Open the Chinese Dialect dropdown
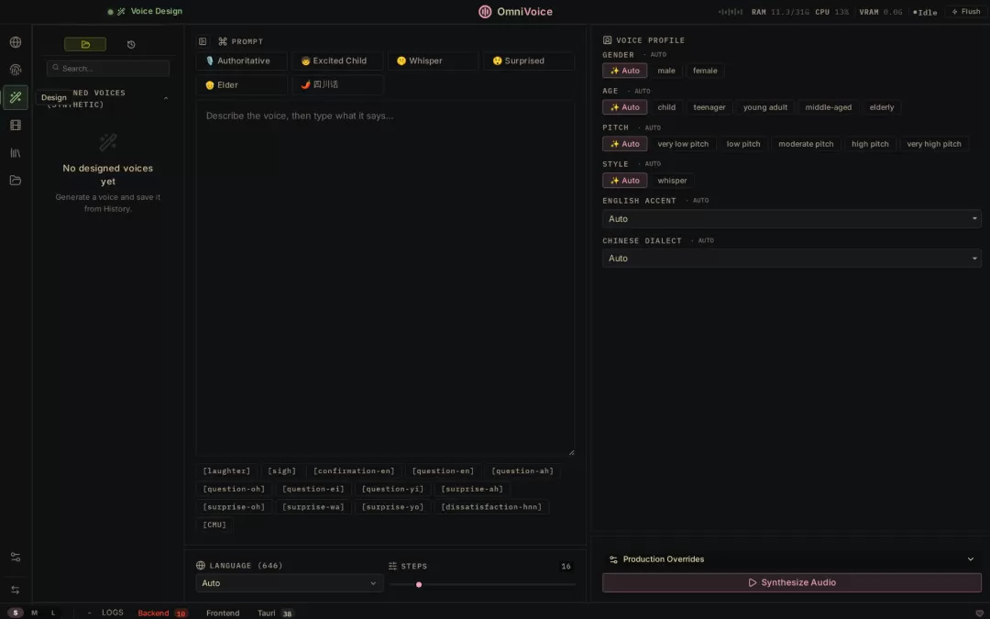The height and width of the screenshot is (619, 990). (x=791, y=259)
